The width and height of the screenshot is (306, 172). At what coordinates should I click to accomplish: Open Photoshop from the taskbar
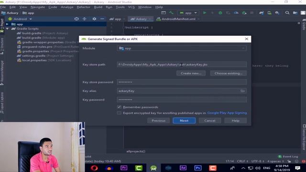point(197,168)
